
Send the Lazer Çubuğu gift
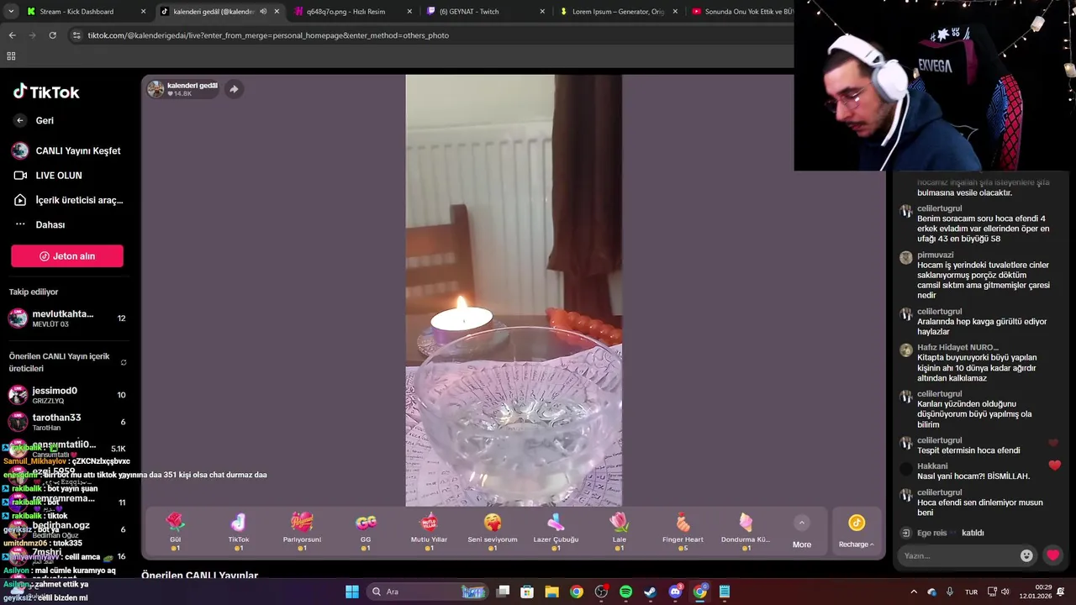(x=556, y=533)
